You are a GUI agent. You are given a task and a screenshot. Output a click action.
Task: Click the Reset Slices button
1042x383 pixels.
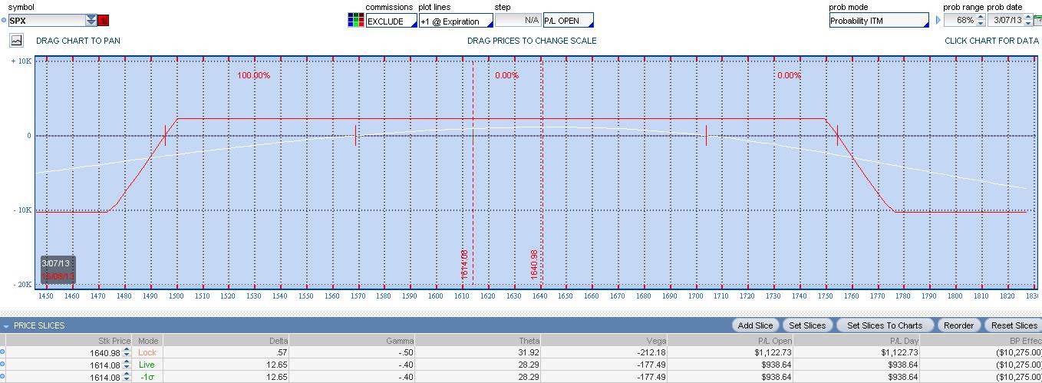point(1013,325)
